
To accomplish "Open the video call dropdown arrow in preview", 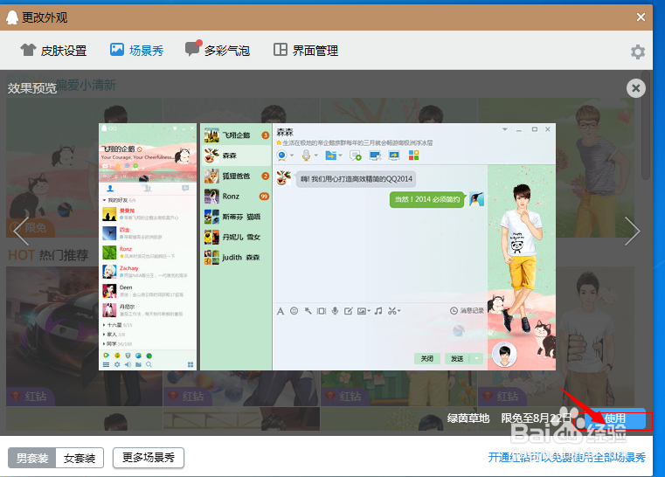I will pyautogui.click(x=292, y=156).
